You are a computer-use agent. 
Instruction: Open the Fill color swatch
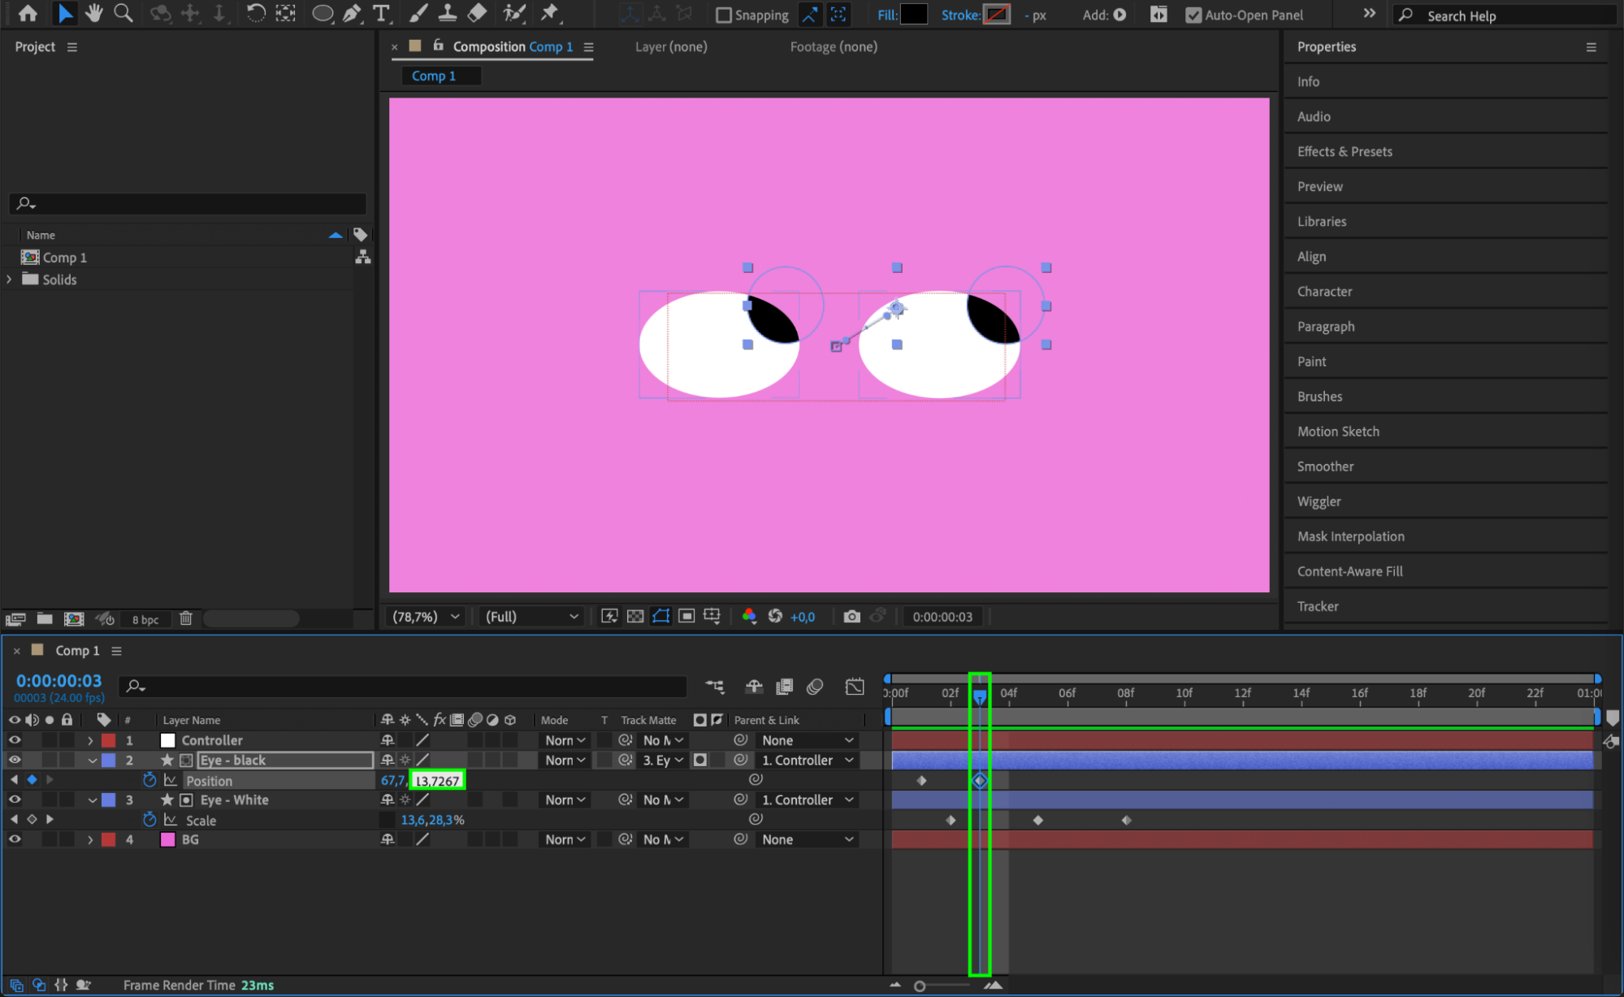[x=914, y=15]
